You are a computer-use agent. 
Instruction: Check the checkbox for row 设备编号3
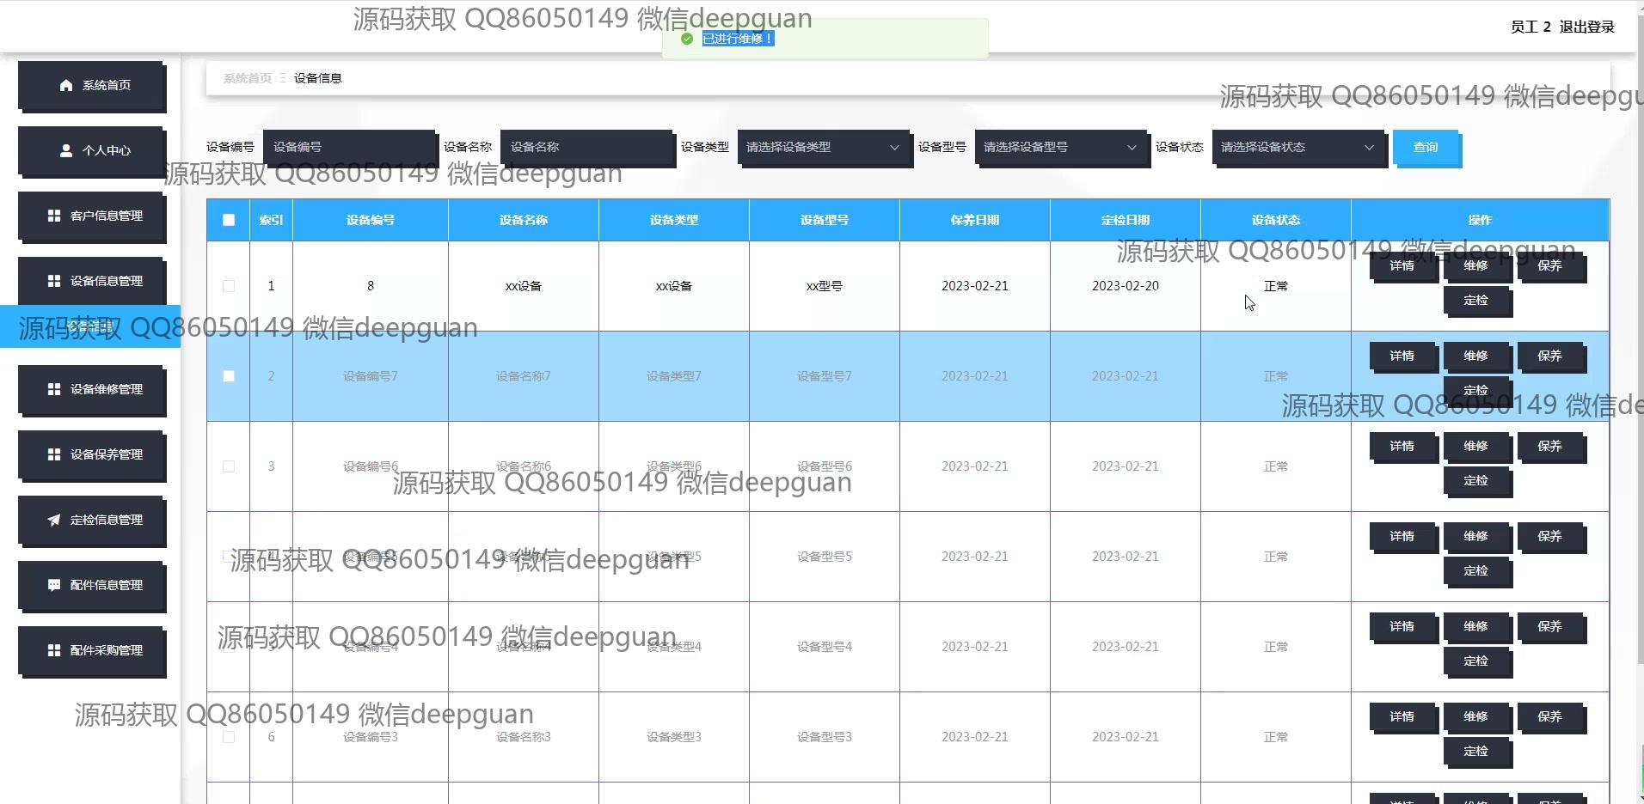(x=229, y=737)
